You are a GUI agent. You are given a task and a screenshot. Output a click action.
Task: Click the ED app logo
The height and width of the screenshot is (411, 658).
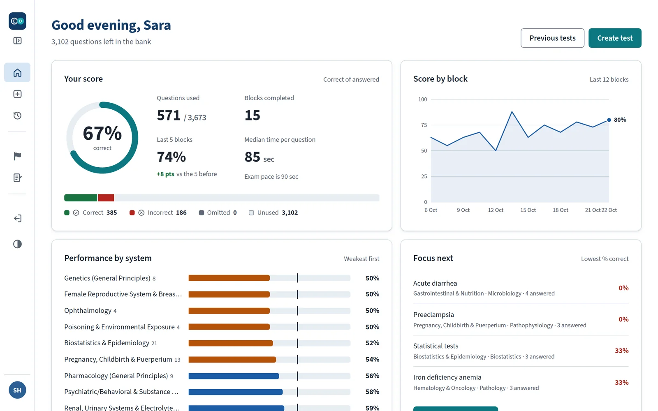point(17,21)
